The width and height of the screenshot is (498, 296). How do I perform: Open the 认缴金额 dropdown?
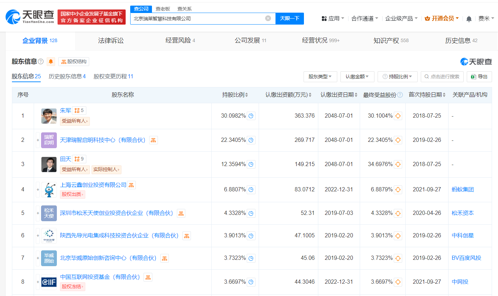tap(357, 77)
